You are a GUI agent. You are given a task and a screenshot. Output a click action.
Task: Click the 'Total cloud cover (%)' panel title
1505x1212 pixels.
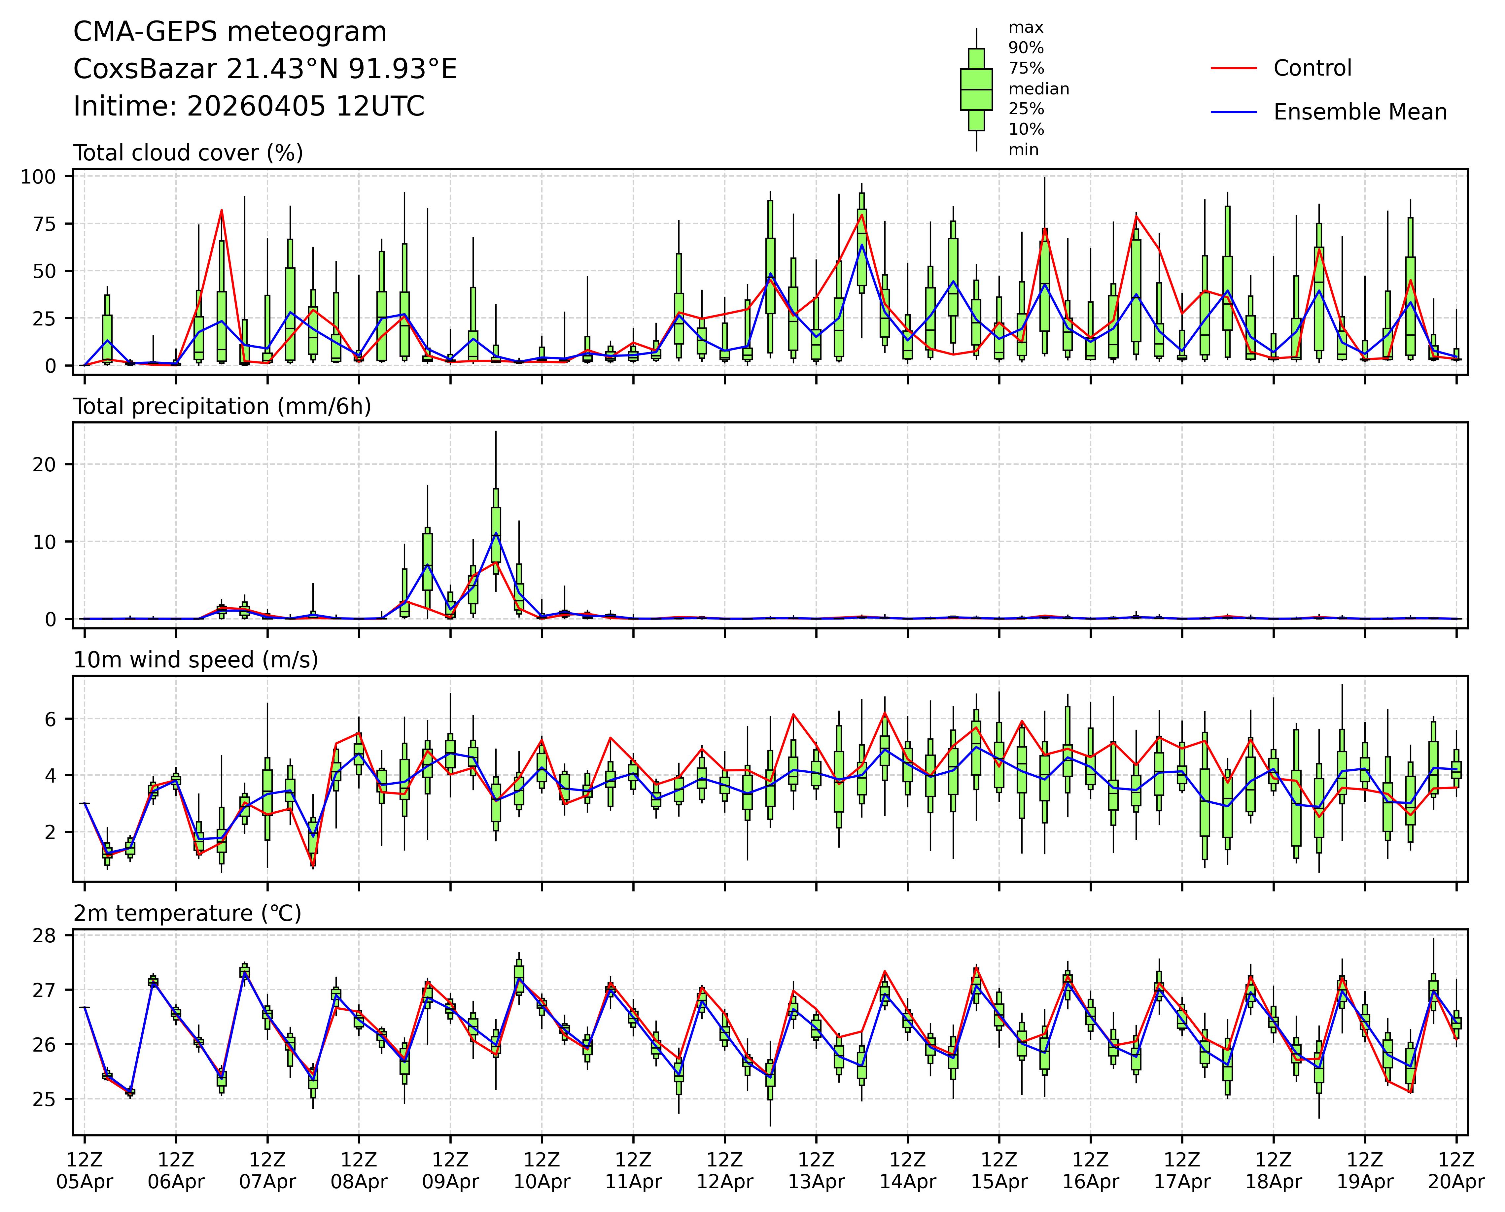tap(188, 153)
